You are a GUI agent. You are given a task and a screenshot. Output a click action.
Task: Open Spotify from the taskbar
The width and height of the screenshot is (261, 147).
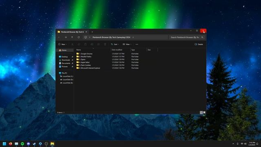tap(22, 144)
